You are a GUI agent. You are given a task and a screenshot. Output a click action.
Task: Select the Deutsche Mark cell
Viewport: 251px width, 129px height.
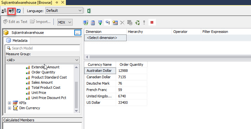click(100, 83)
